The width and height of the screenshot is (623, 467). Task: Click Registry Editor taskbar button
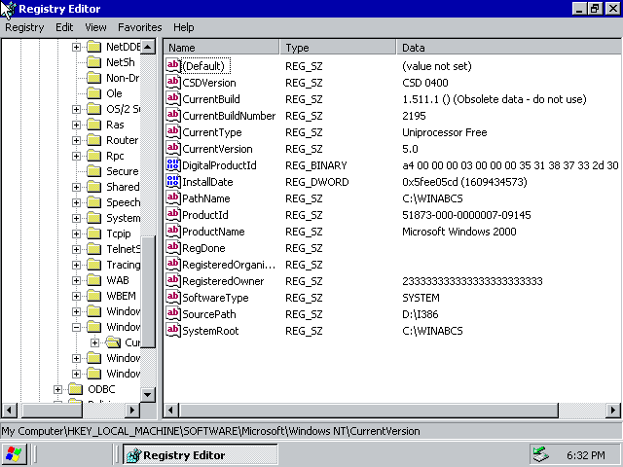click(x=200, y=454)
